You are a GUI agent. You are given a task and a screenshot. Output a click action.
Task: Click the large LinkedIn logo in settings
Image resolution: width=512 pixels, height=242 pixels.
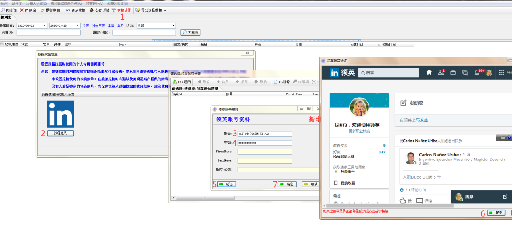pos(61,114)
